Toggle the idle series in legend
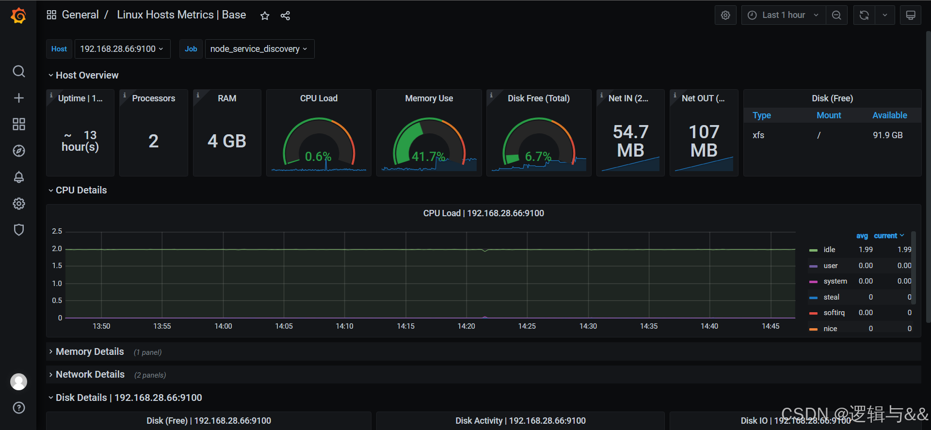The height and width of the screenshot is (430, 931). click(x=829, y=250)
